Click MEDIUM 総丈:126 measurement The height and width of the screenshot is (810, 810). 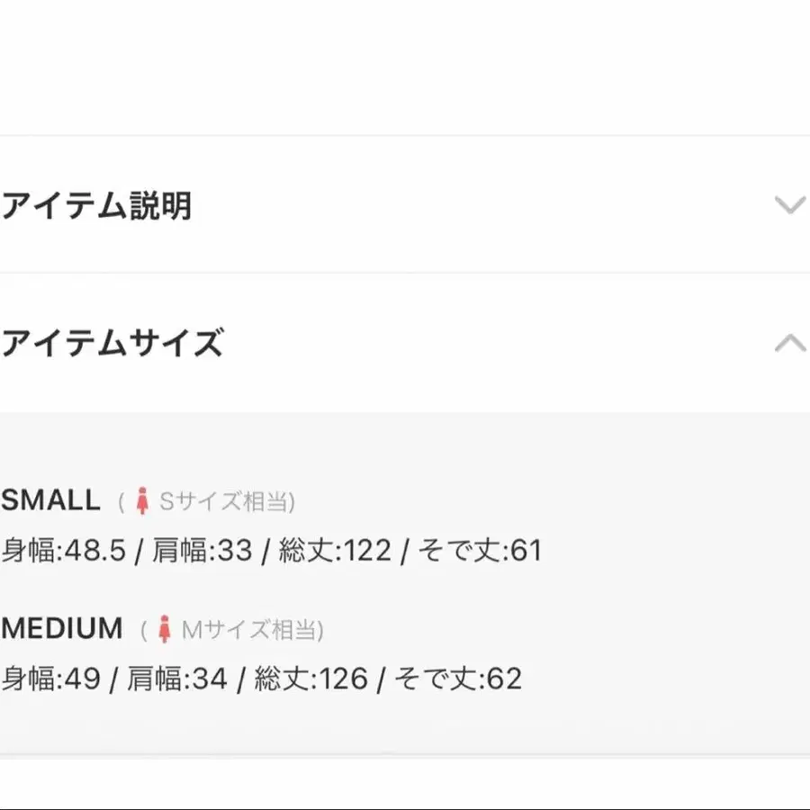[311, 679]
